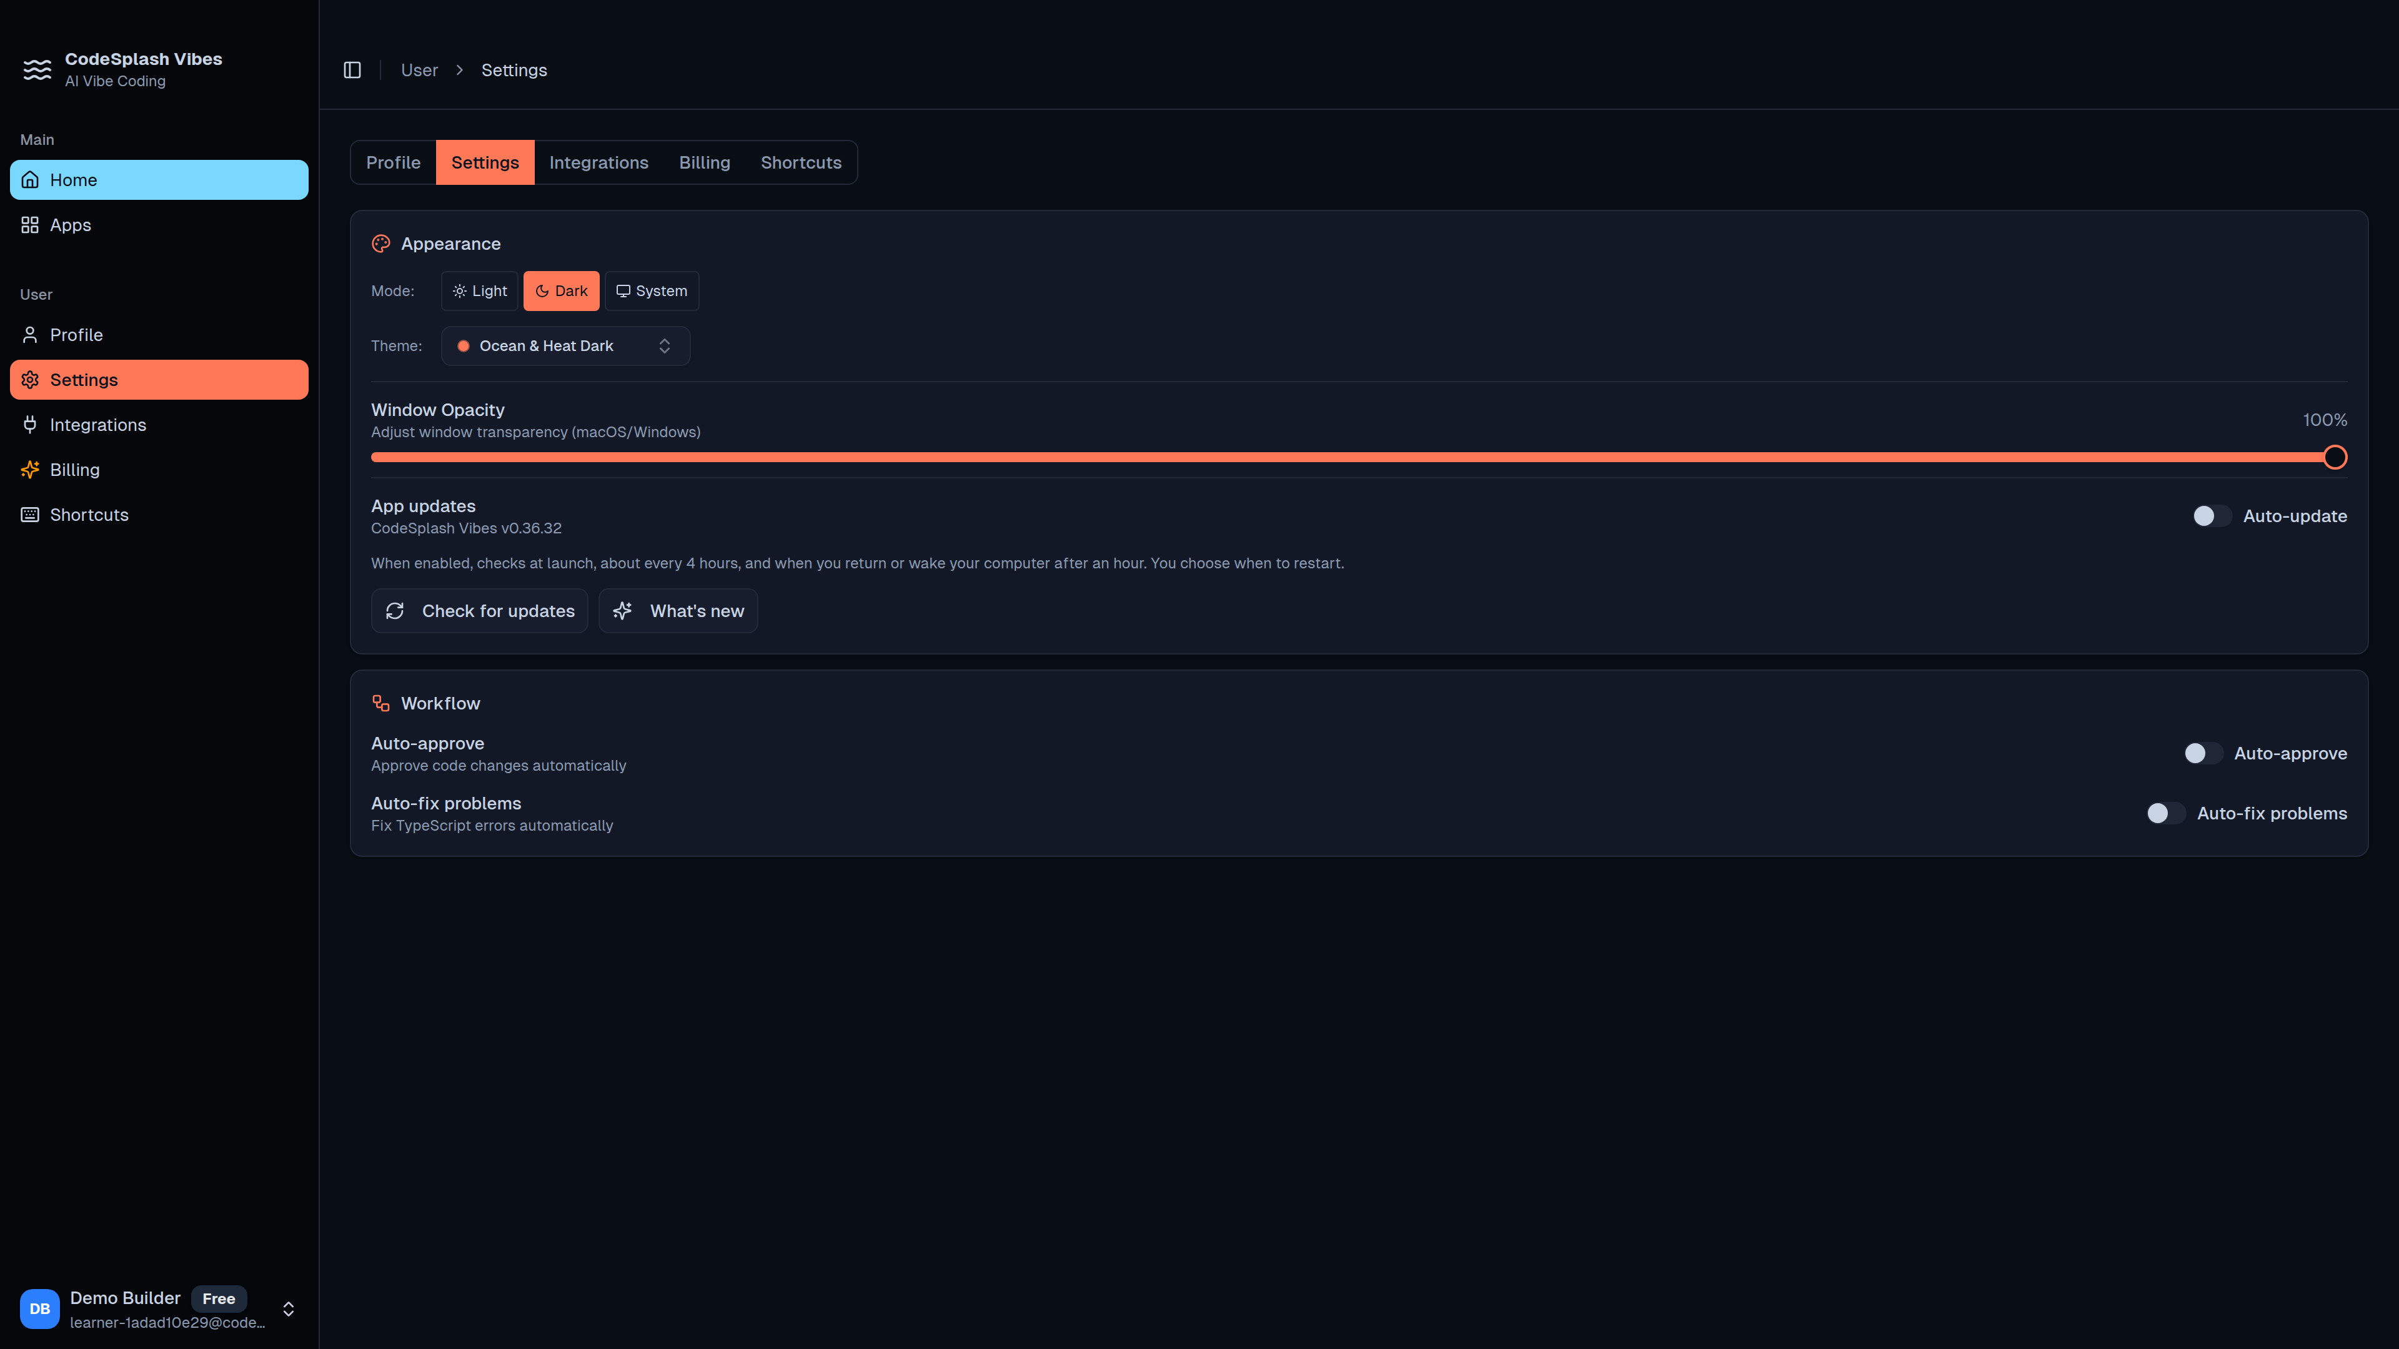Click the 'Approve code changes automatically' description
Image resolution: width=2399 pixels, height=1349 pixels.
point(499,765)
